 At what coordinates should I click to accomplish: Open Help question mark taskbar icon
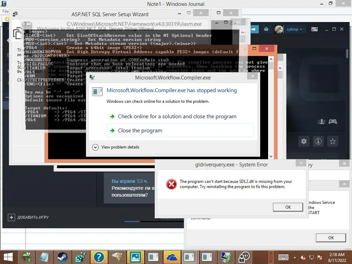click(x=99, y=257)
